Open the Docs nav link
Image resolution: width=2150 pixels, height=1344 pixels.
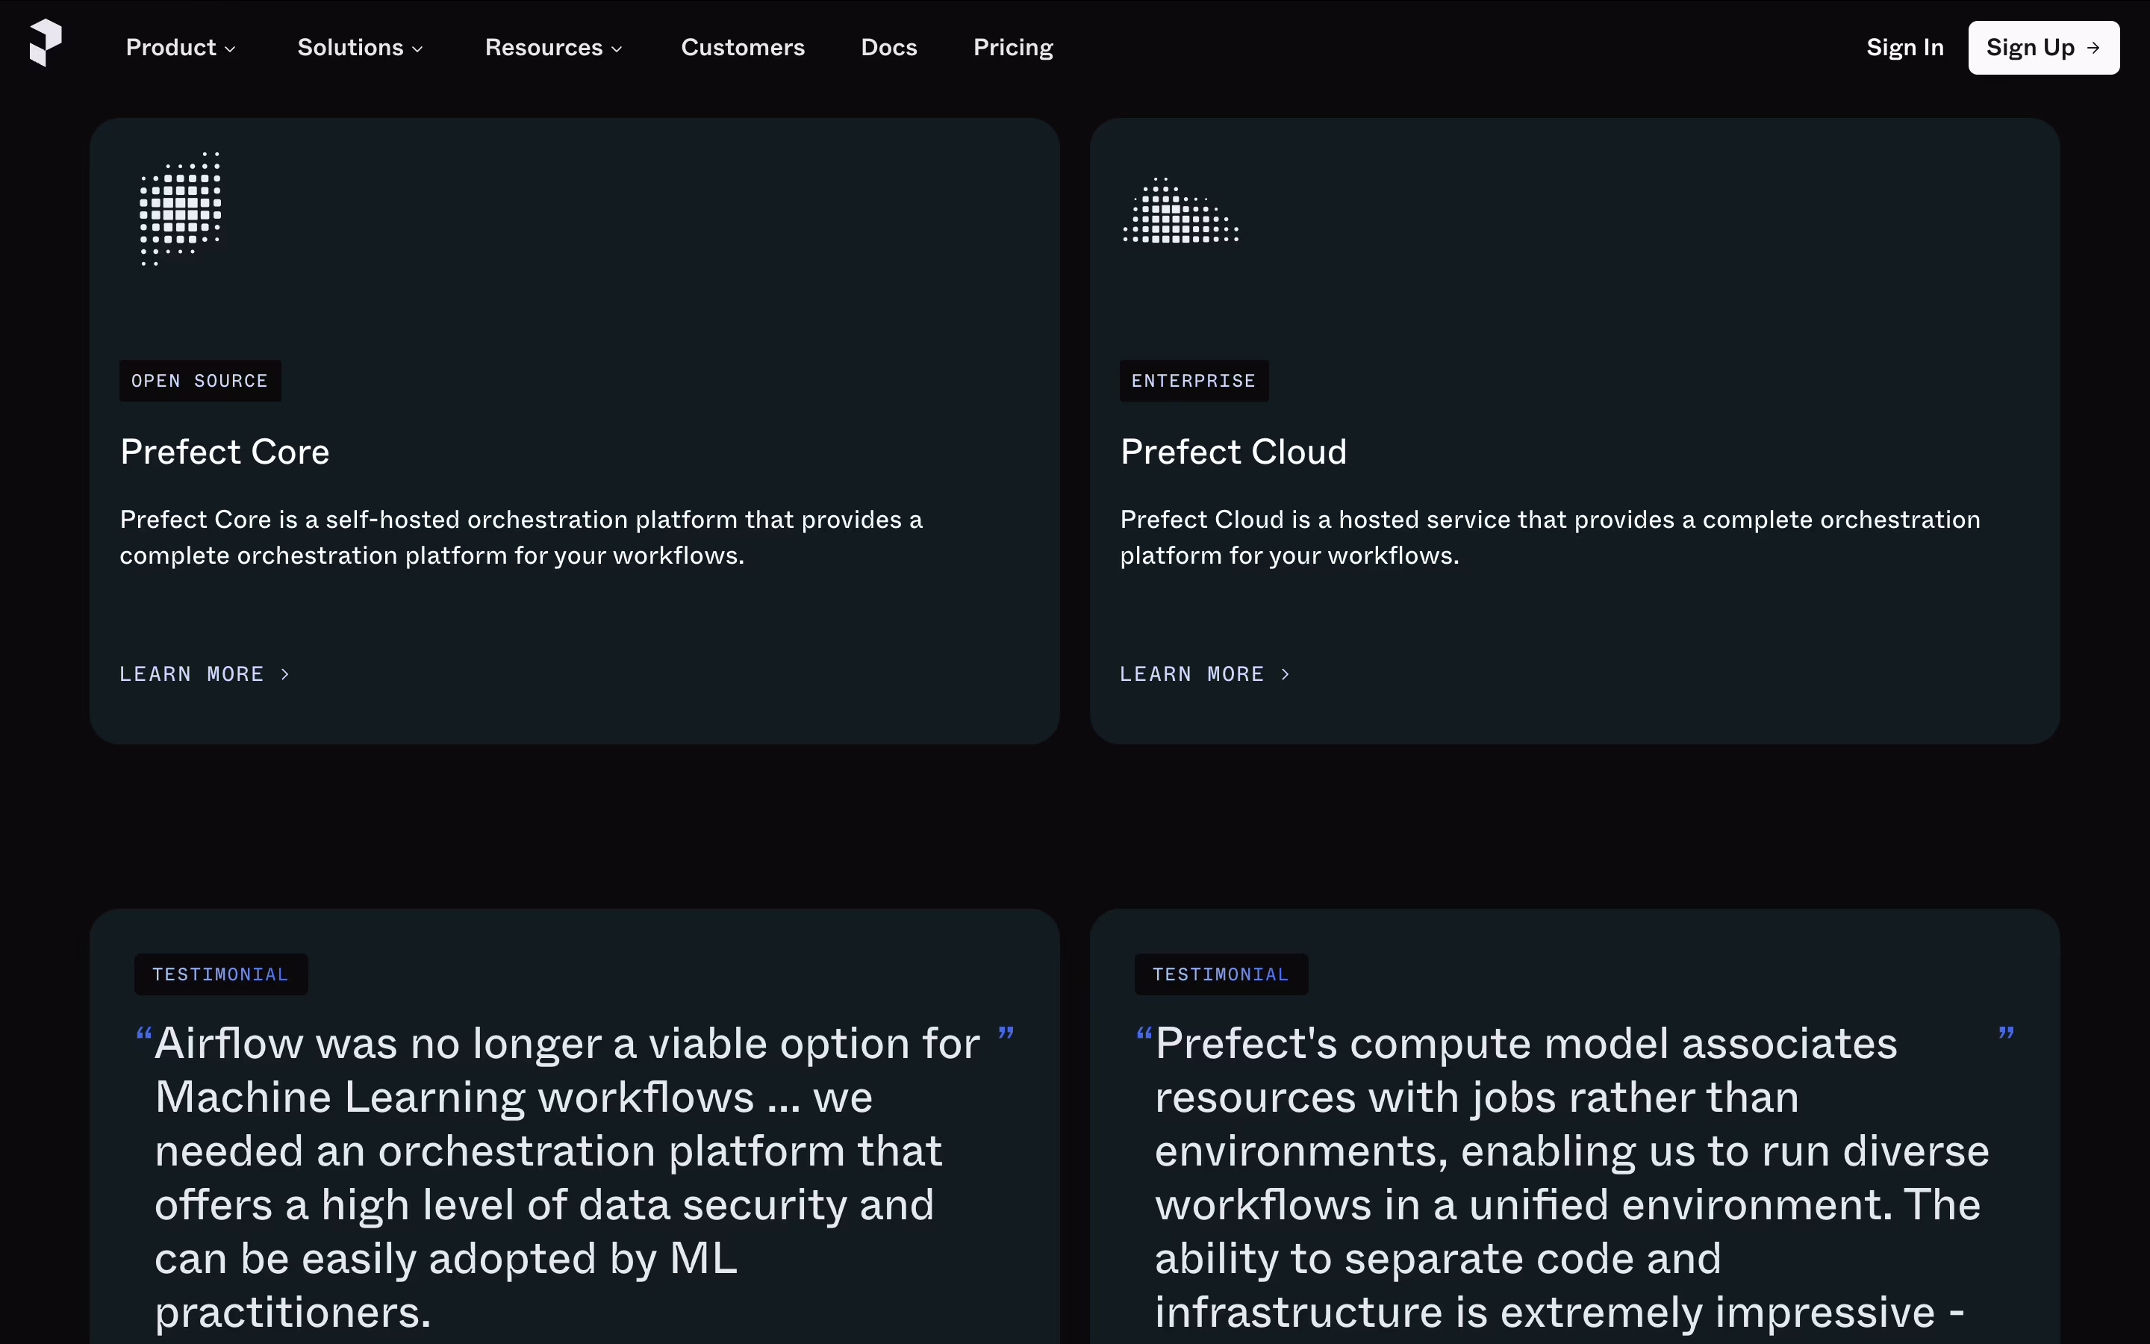(x=888, y=48)
